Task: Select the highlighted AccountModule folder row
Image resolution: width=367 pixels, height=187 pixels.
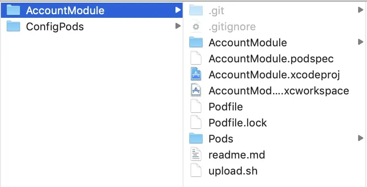Action: click(92, 10)
